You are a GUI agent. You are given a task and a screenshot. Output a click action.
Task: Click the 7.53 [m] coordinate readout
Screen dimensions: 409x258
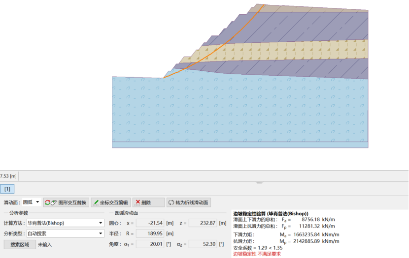pos(8,176)
